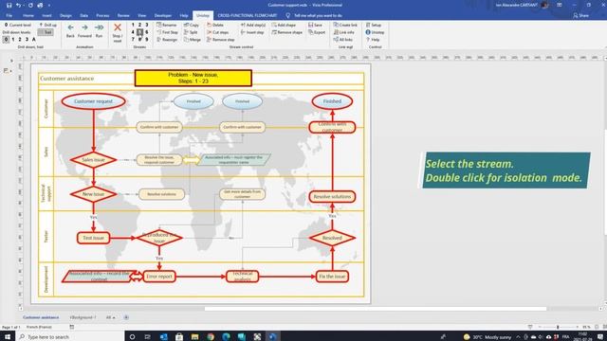This screenshot has width=607, height=341.
Task: Open the File menu
Action: [x=9, y=15]
